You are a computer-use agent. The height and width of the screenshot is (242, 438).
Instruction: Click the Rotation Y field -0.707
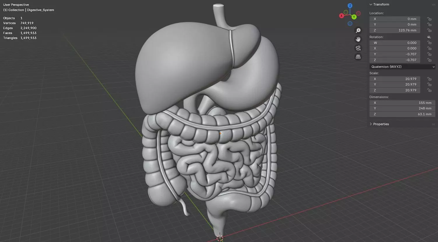click(395, 54)
